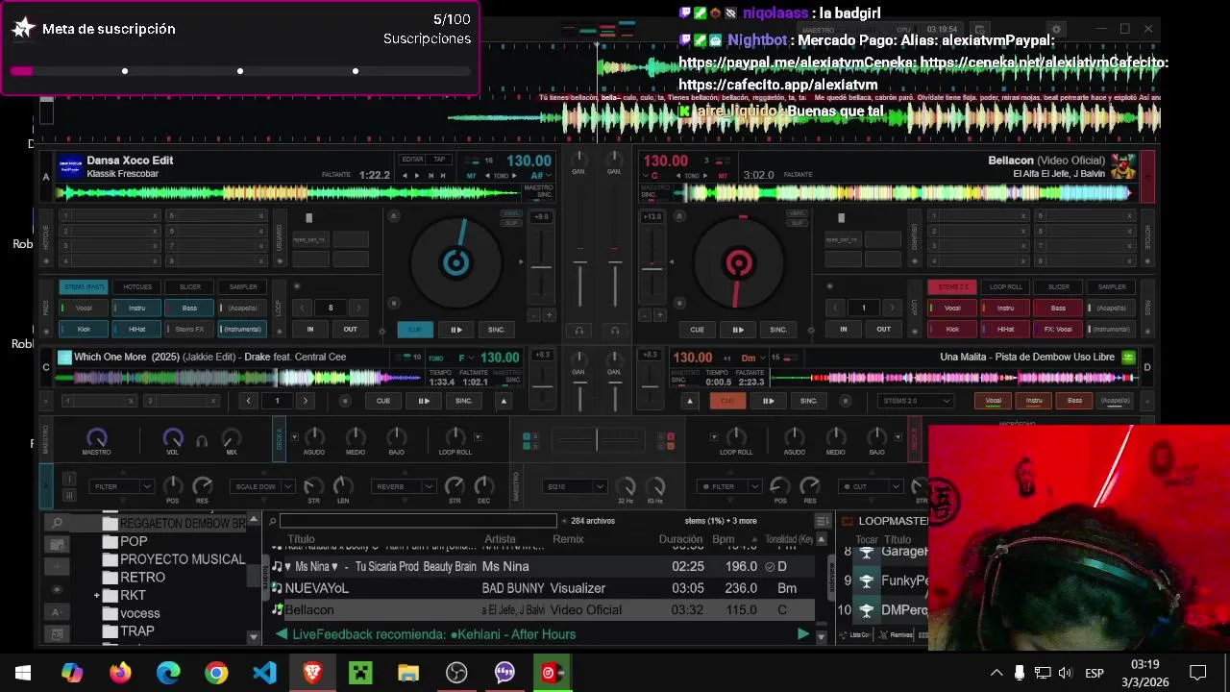The height and width of the screenshot is (692, 1230).
Task: Toggle Vocal stem pad on deck B
Action: pos(952,308)
